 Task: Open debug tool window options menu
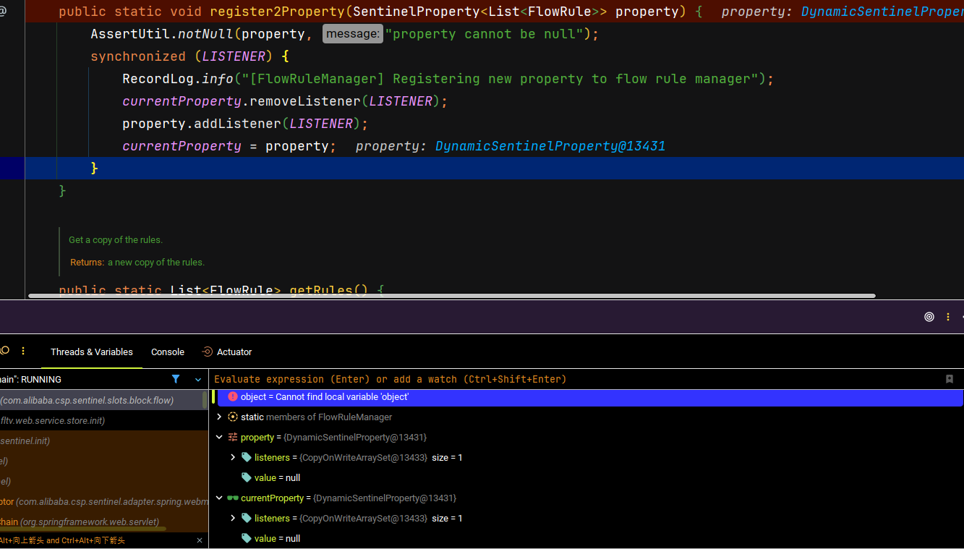[x=948, y=317]
